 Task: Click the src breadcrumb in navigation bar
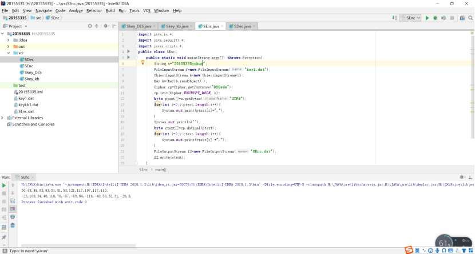pos(38,18)
